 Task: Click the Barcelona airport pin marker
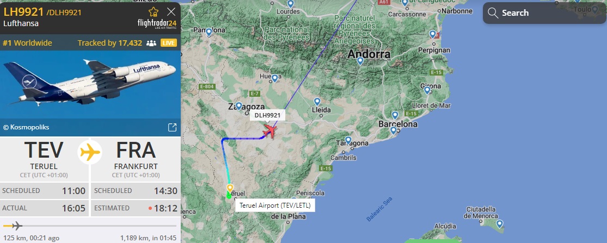(x=393, y=130)
